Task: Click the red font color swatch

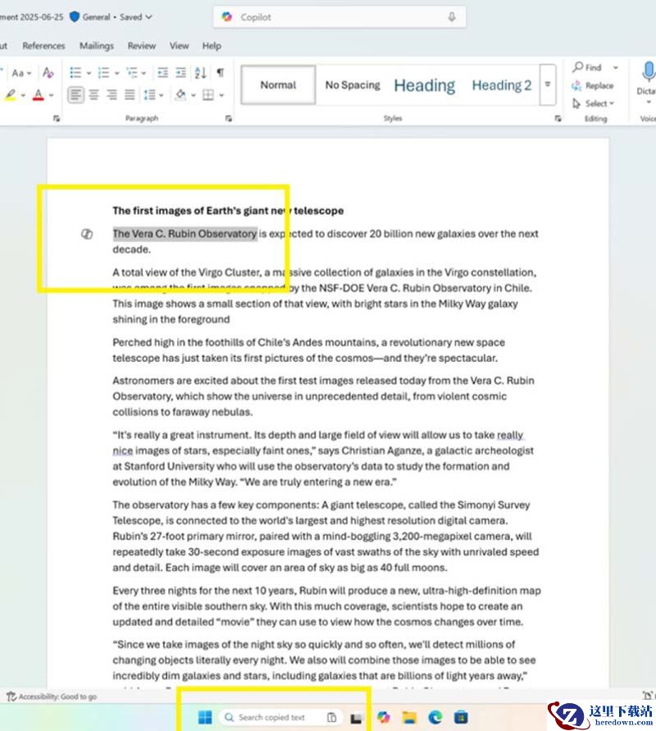Action: [38, 96]
